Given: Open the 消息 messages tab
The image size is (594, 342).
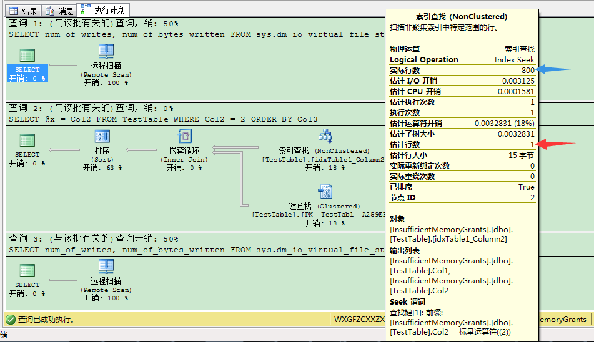Looking at the screenshot, I should click(59, 11).
